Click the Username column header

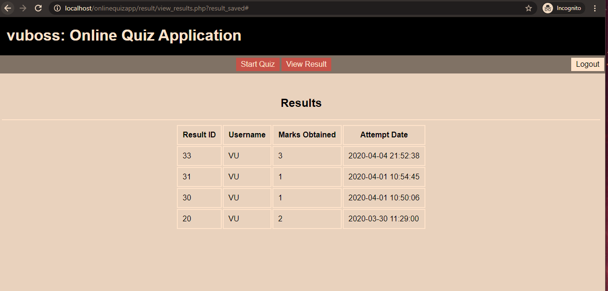(247, 135)
